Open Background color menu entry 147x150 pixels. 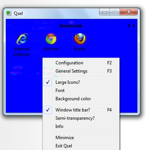pyautogui.click(x=81, y=99)
